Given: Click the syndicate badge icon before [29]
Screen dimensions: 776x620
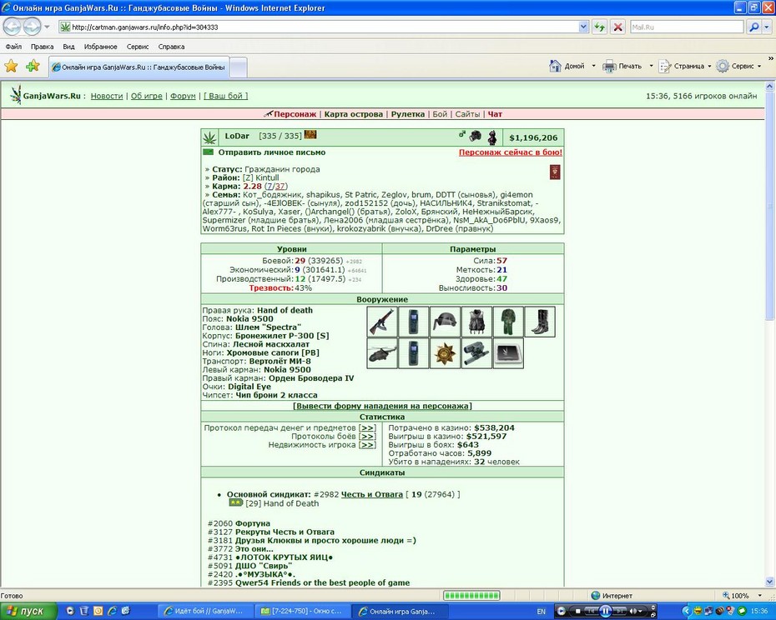Looking at the screenshot, I should point(235,502).
